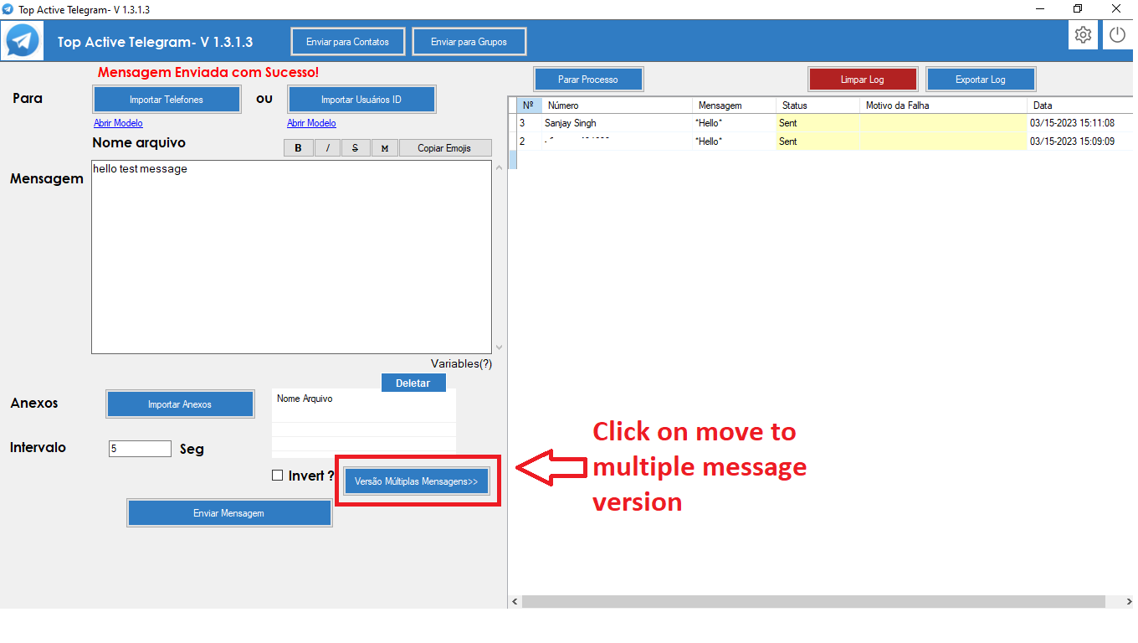
Task: Sort log by Motivo da Falha column
Action: (944, 105)
